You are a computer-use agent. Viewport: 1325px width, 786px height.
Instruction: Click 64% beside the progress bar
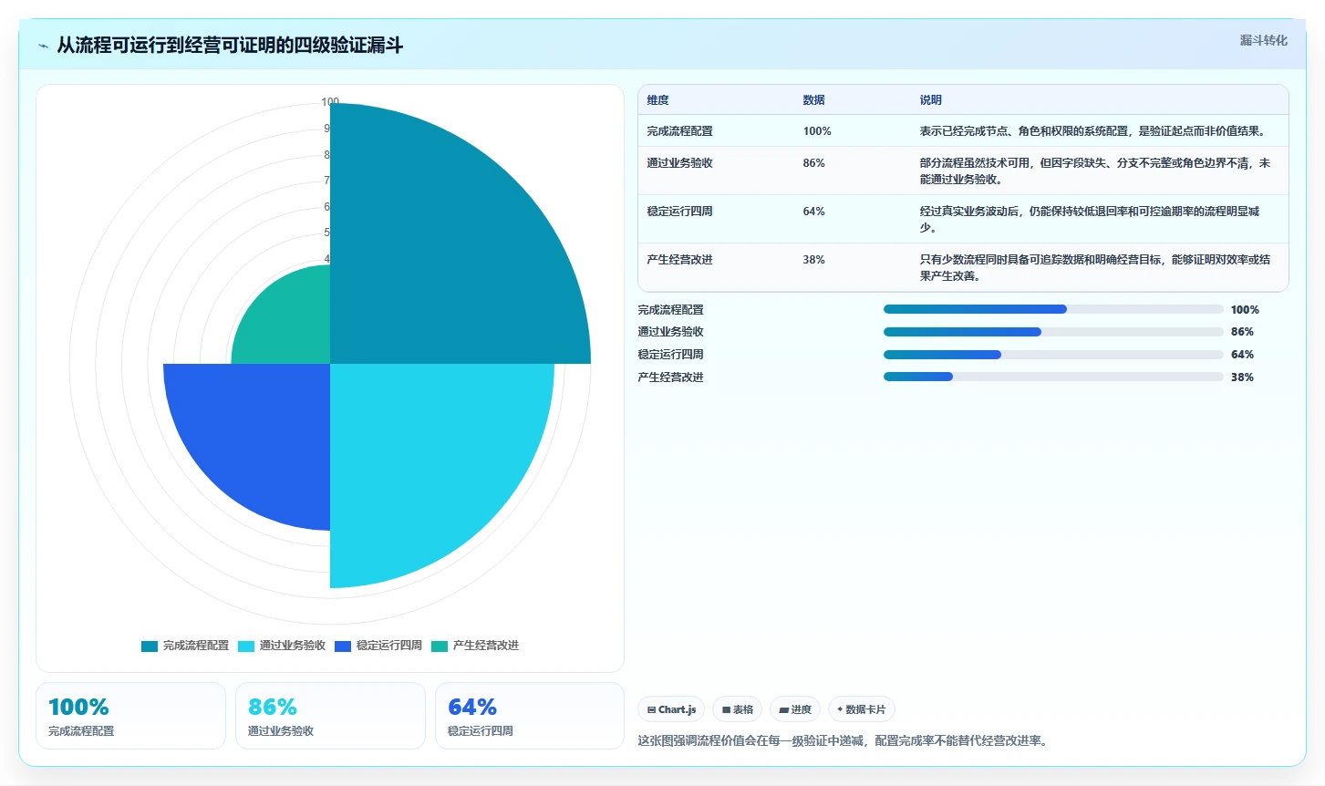coord(1242,355)
